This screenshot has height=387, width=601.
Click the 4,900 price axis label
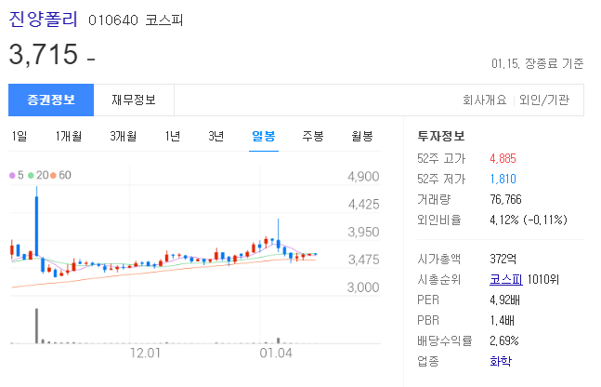(363, 177)
